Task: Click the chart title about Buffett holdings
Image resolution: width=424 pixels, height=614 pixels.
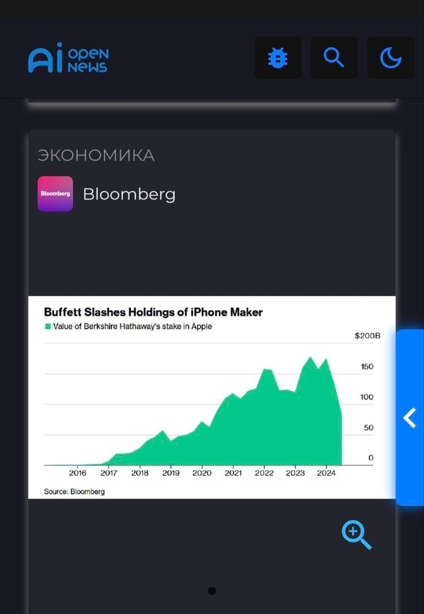Action: pos(153,312)
